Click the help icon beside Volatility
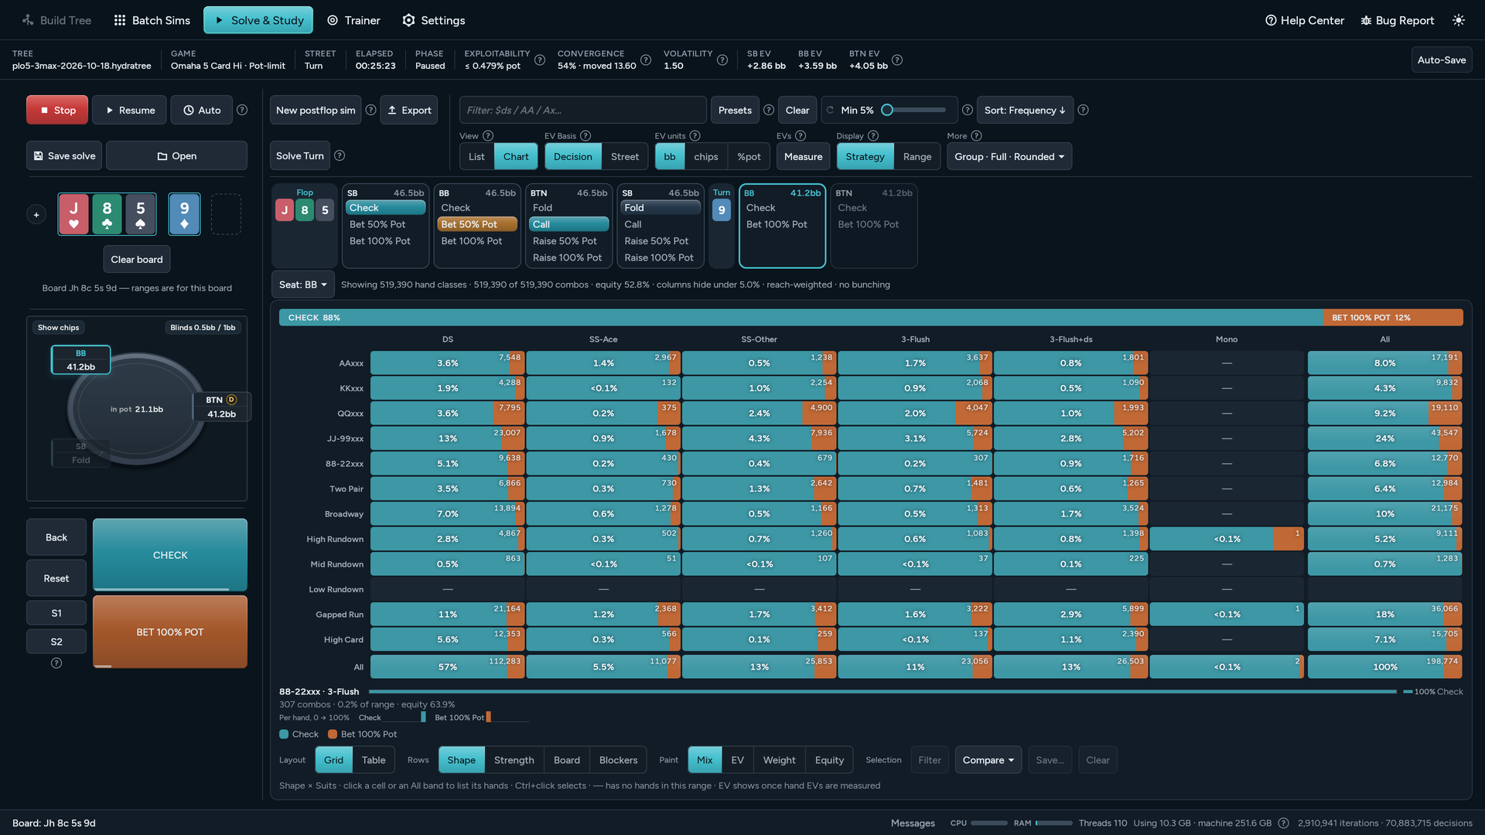The height and width of the screenshot is (835, 1485). pos(722,60)
